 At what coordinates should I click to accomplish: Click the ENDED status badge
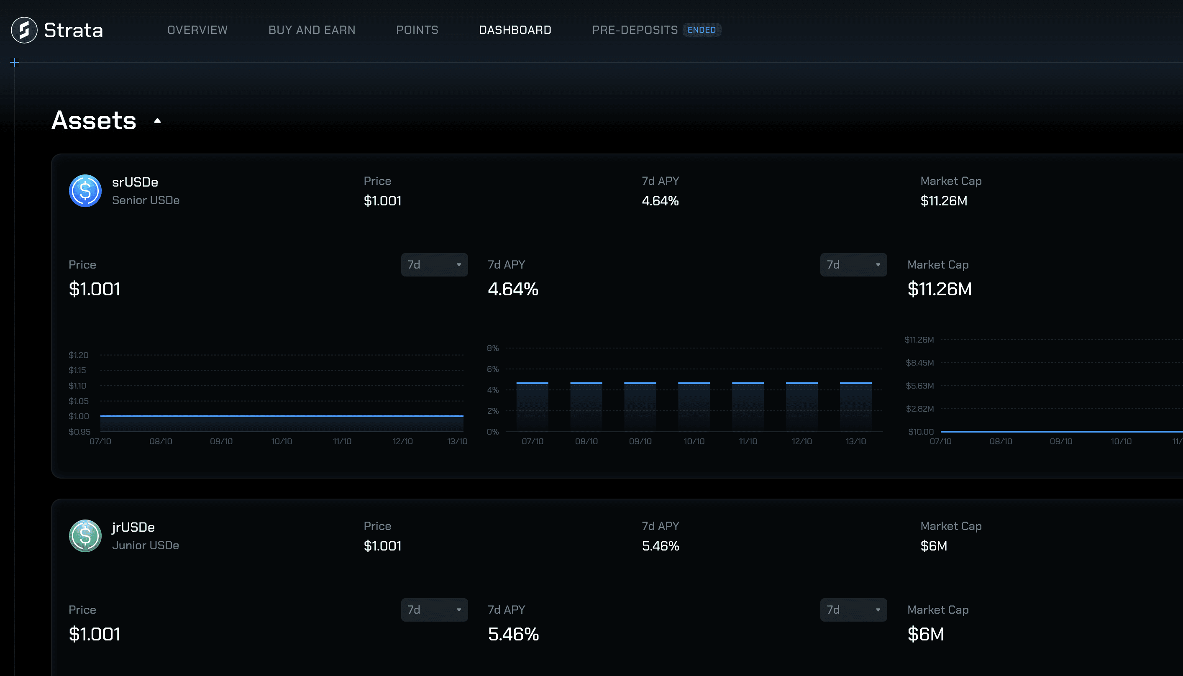click(701, 30)
